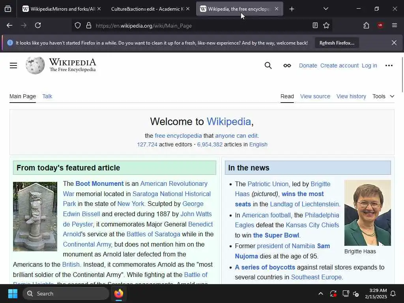Open Wikipedia search icon

[268, 65]
